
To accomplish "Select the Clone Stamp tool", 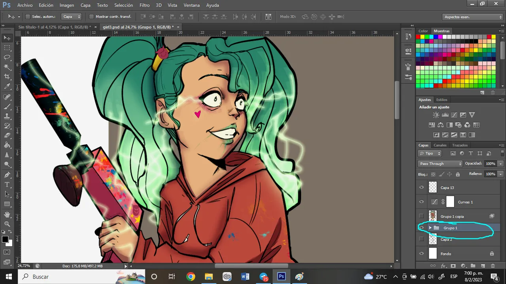I will pyautogui.click(x=7, y=117).
